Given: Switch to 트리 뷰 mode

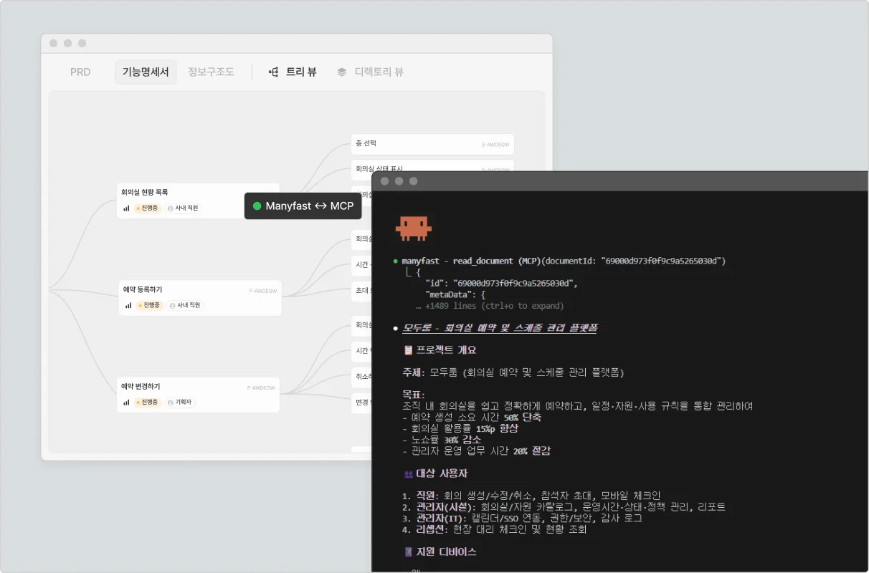Looking at the screenshot, I should click(x=300, y=72).
